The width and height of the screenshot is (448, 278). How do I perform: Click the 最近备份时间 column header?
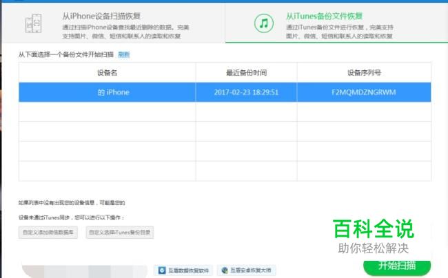click(246, 73)
